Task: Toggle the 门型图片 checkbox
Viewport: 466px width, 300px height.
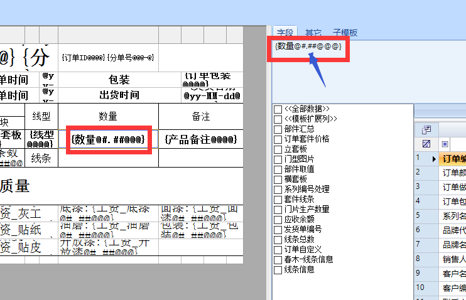Action: coord(278,159)
